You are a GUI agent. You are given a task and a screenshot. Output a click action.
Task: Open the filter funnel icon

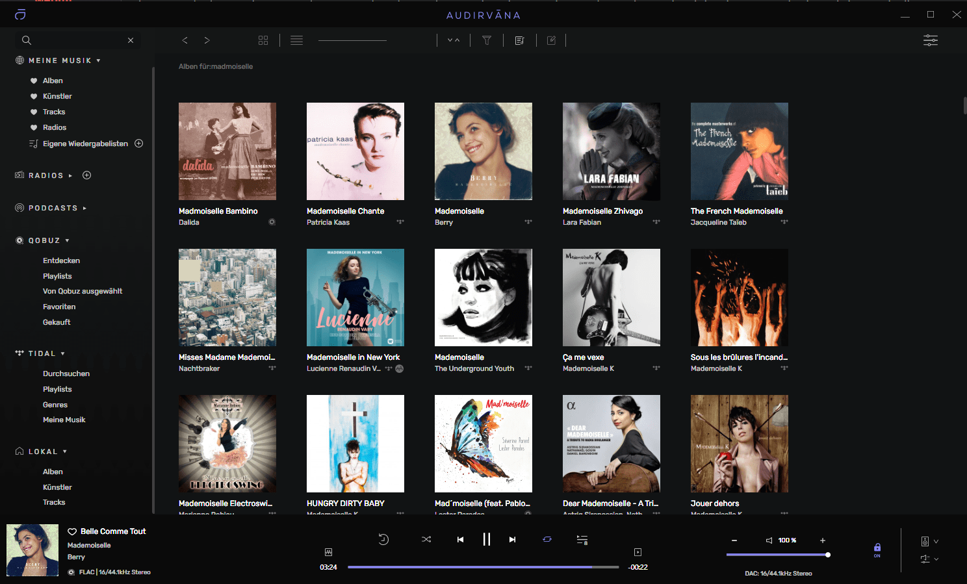[x=487, y=40]
